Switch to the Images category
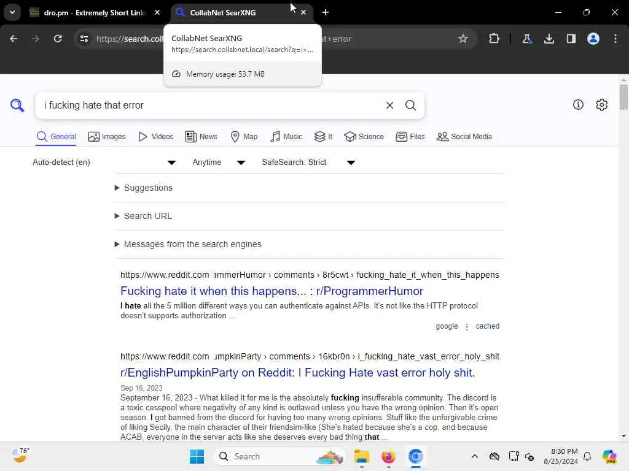 [x=107, y=137]
